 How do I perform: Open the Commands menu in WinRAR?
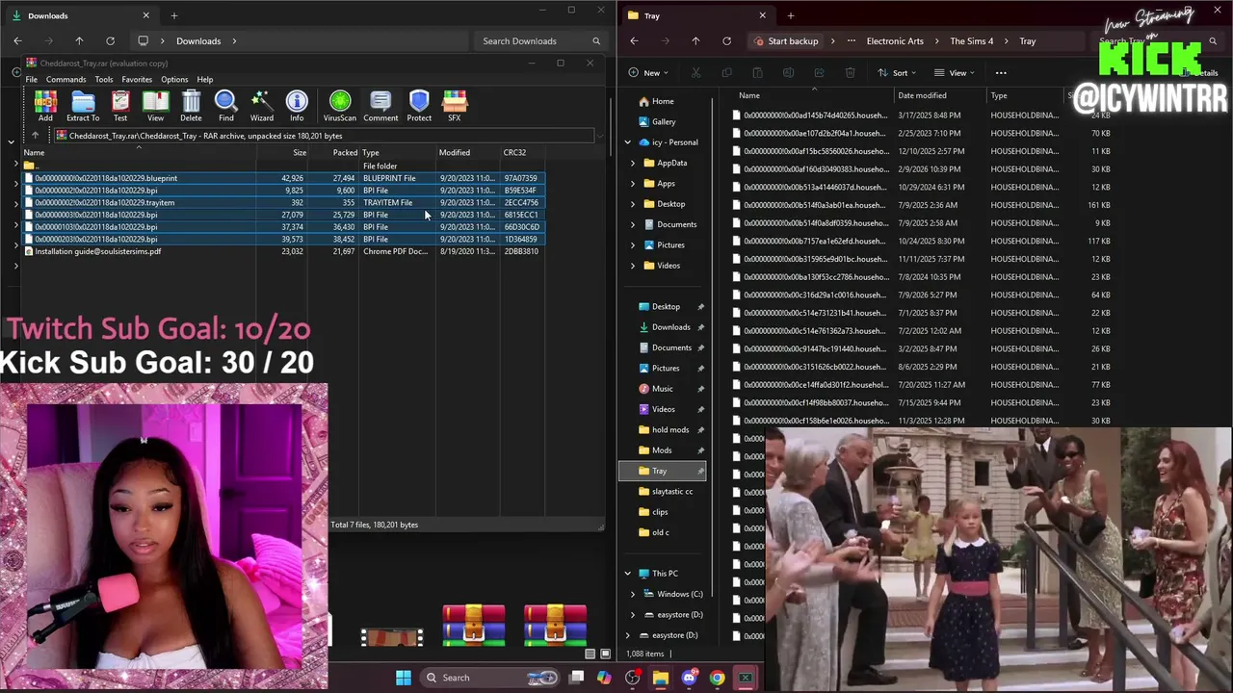(66, 80)
